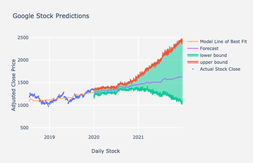Screen dimensions: 253x163
Task: Click the red upper bound legend swatch
Action: 193,62
